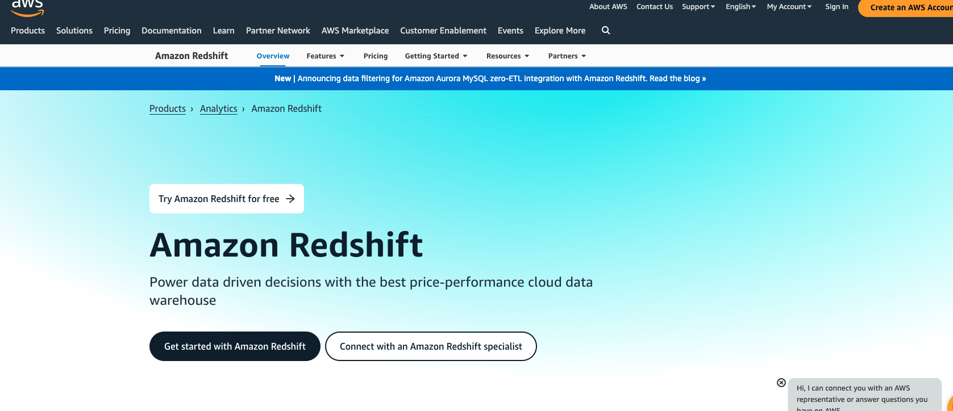Open the Solutions menu
Screen dimensions: 953x411
74,31
